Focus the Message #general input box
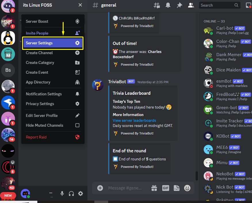This screenshot has width=252, height=203. (x=125, y=188)
